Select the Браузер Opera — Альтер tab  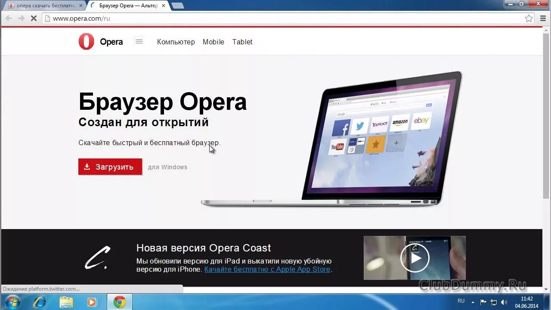(128, 6)
